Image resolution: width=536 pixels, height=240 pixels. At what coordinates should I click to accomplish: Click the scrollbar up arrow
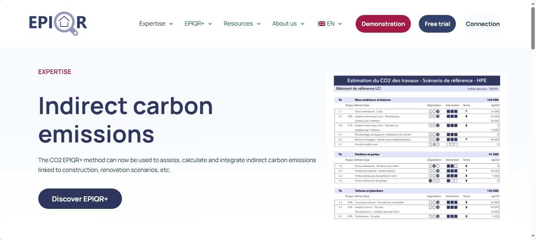533,3
